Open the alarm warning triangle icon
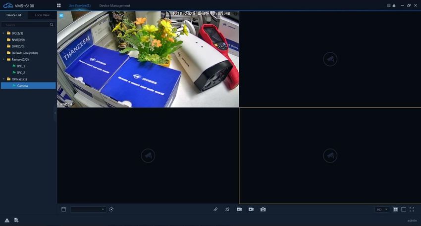The image size is (421, 226). click(x=7, y=221)
